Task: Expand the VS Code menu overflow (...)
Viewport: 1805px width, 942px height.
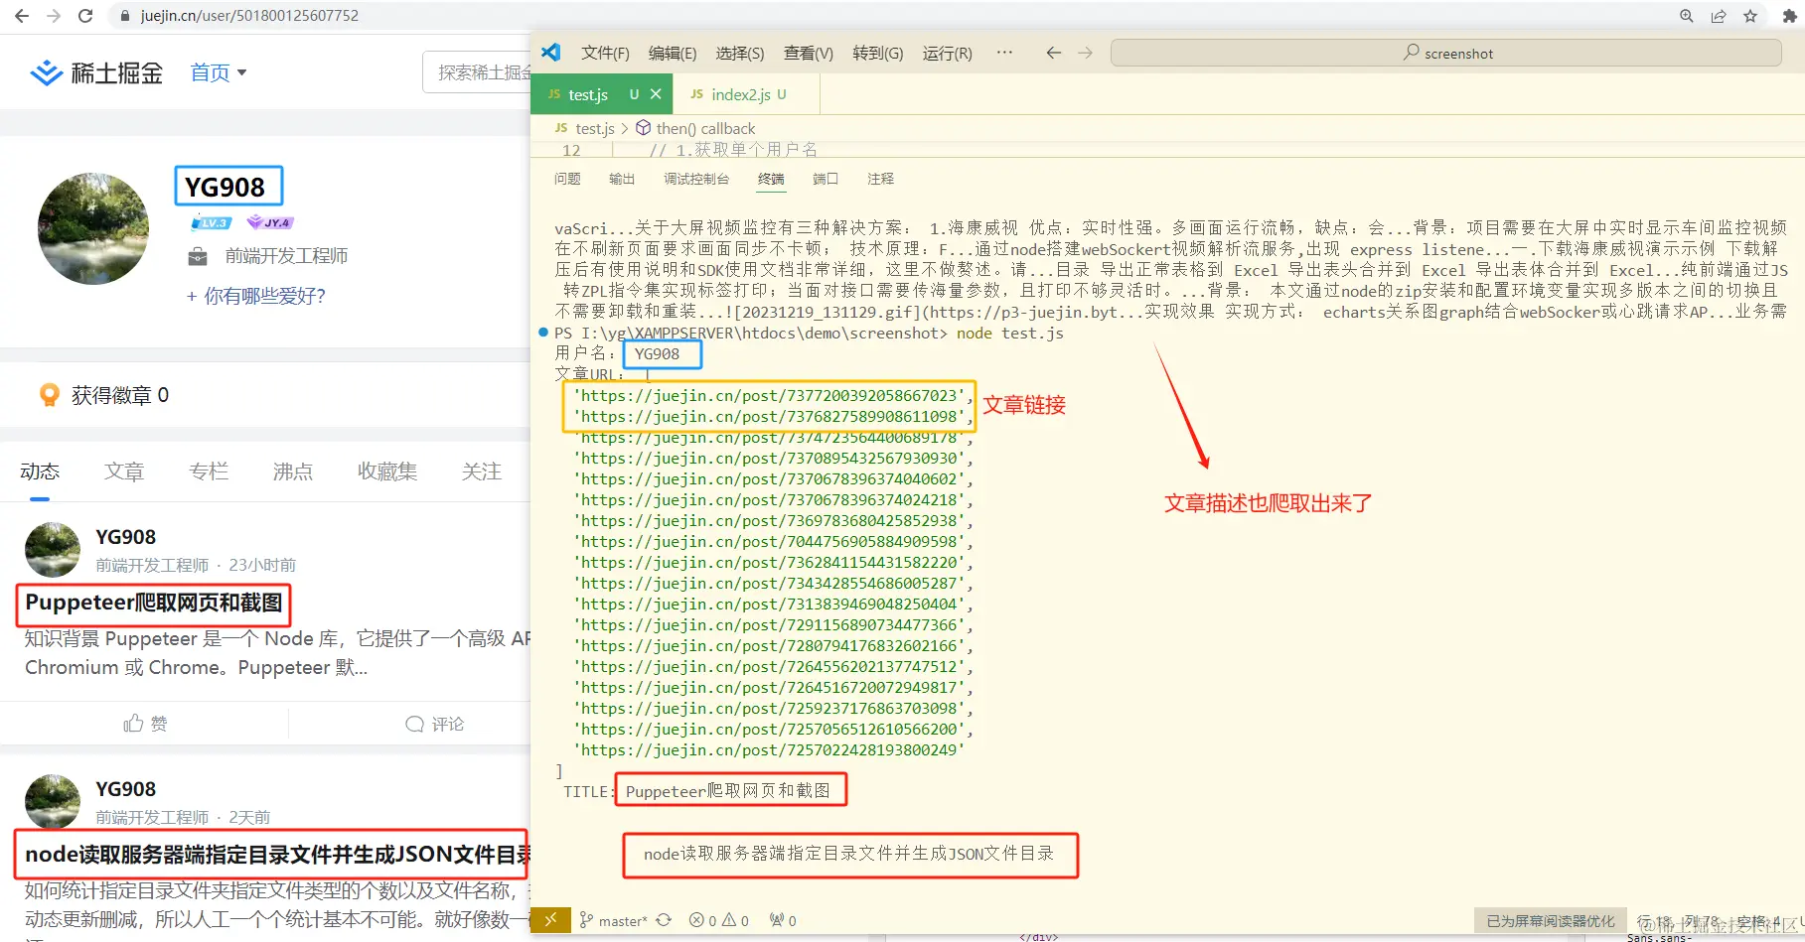Action: tap(1004, 53)
